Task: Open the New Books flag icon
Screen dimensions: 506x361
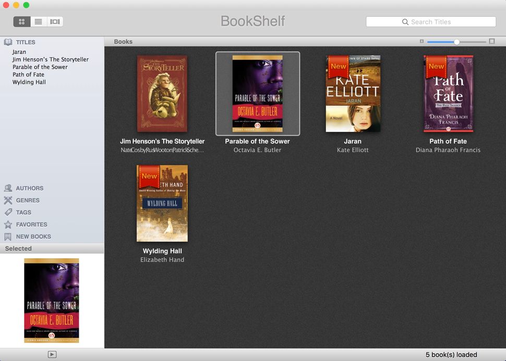Action: click(8, 236)
